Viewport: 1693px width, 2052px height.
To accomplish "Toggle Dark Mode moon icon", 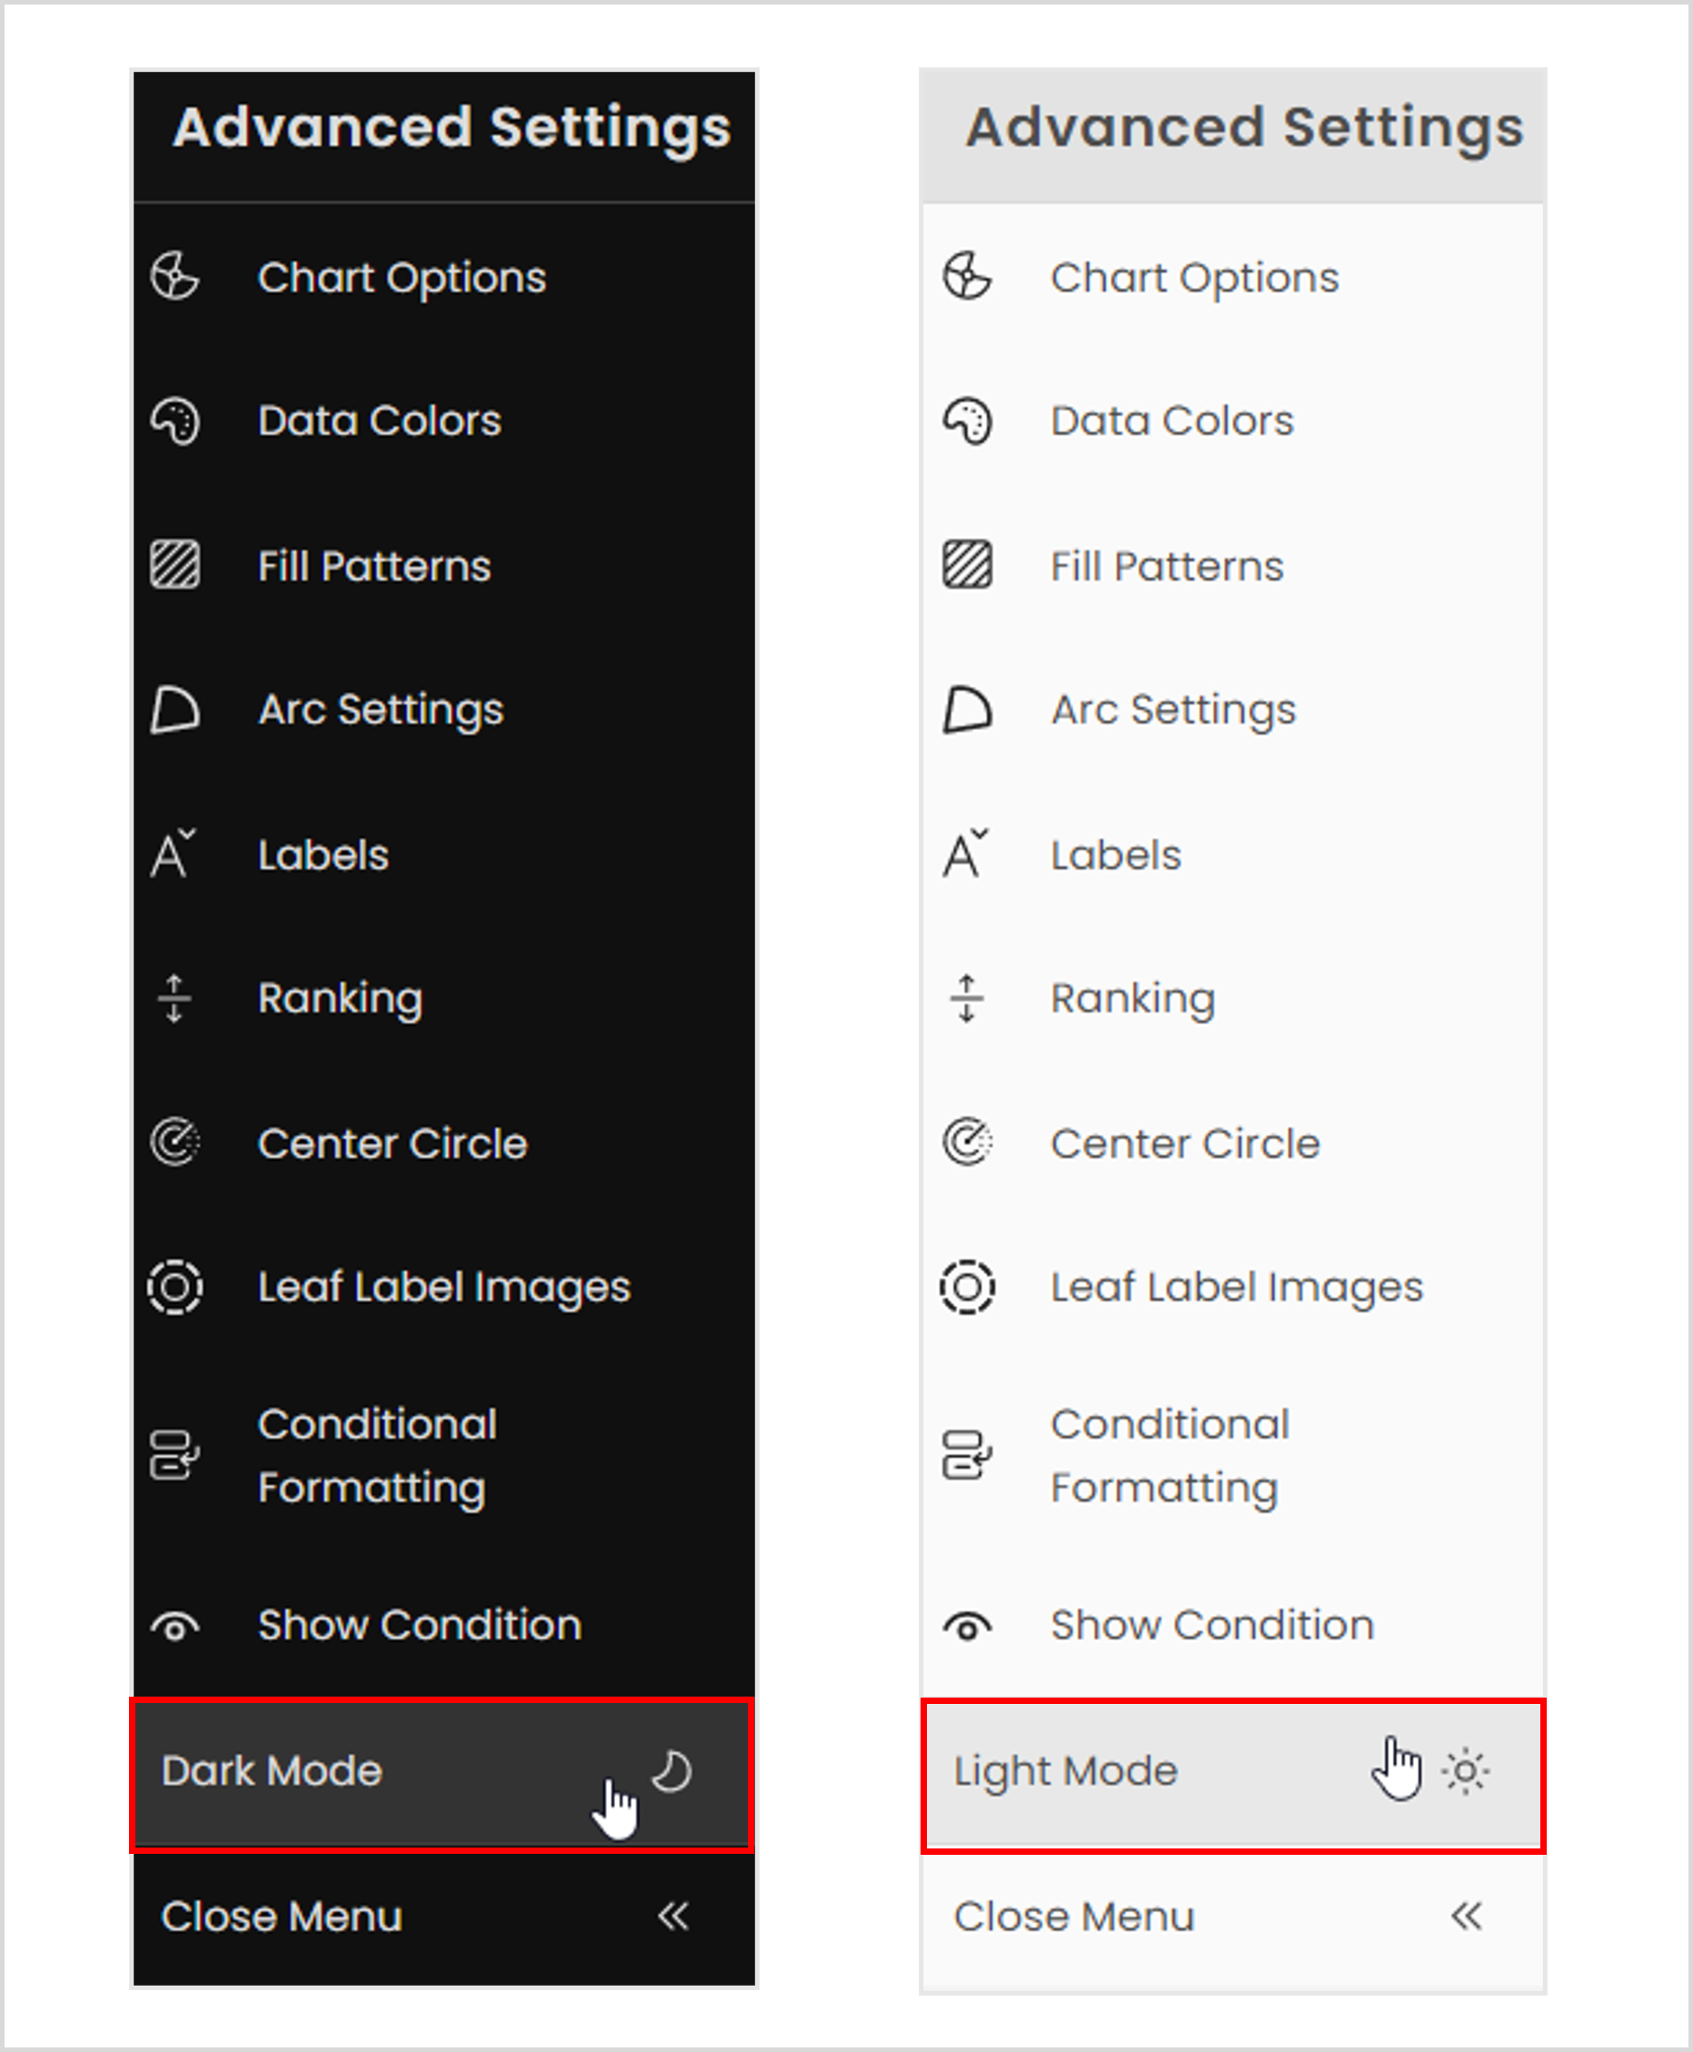I will point(672,1771).
